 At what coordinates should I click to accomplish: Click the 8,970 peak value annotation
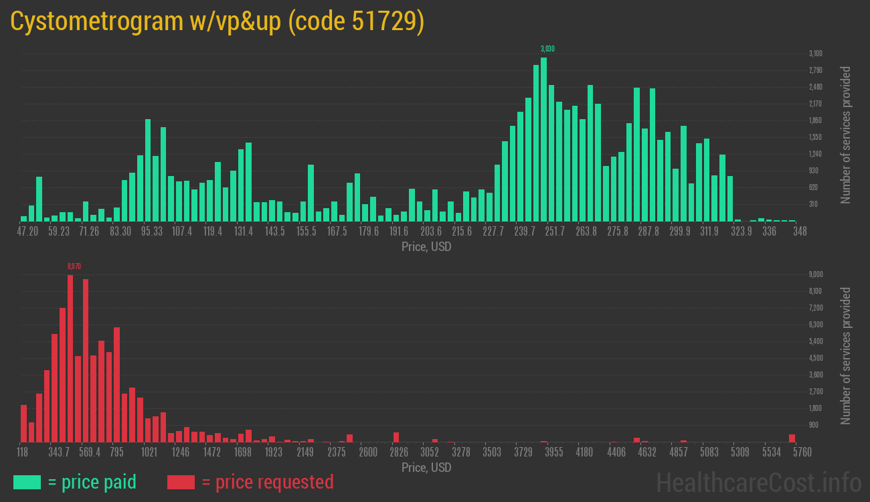(74, 266)
